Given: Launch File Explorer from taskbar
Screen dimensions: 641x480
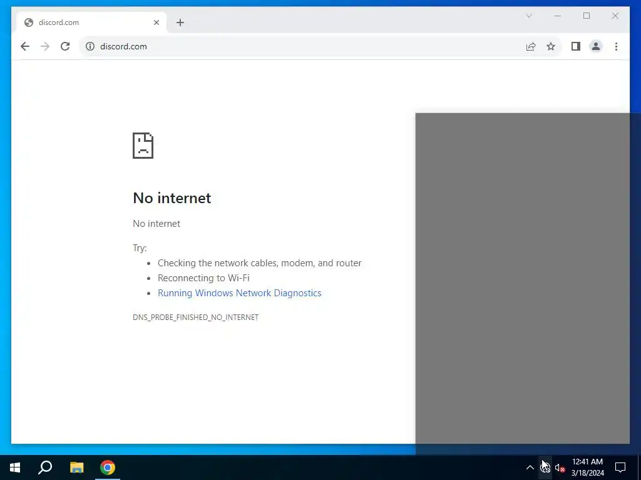Looking at the screenshot, I should pyautogui.click(x=76, y=467).
